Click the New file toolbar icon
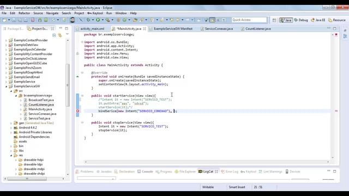The width and height of the screenshot is (349, 196). tap(4, 20)
